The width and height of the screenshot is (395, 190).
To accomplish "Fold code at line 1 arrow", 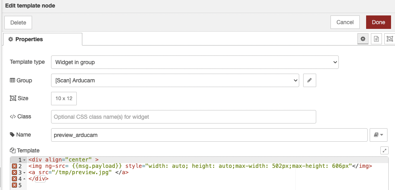I will tap(24, 160).
